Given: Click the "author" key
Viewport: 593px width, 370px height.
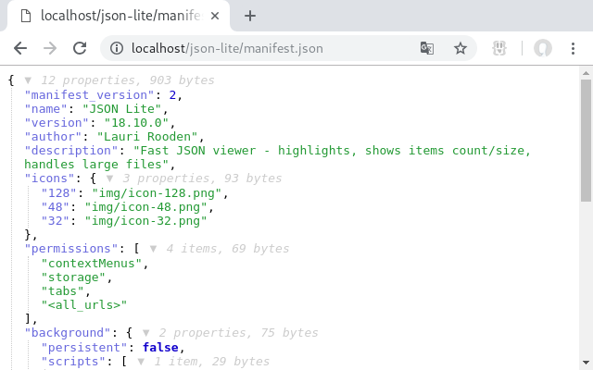Looking at the screenshot, I should pos(53,137).
